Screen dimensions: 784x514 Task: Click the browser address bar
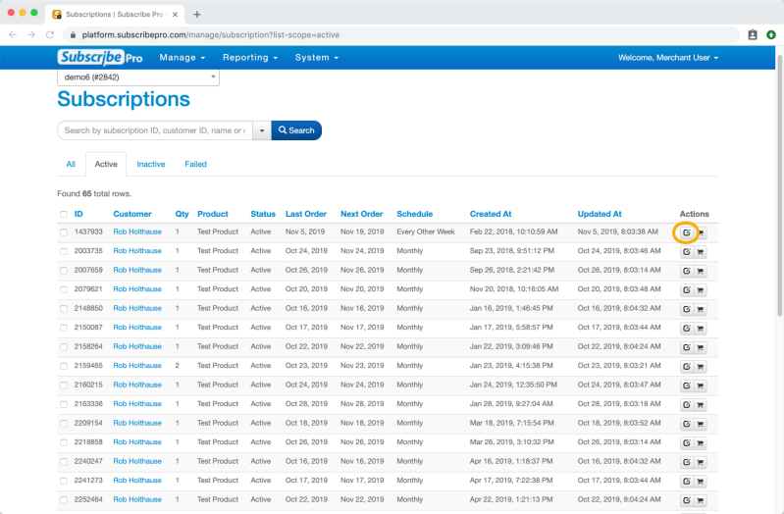[x=400, y=34]
